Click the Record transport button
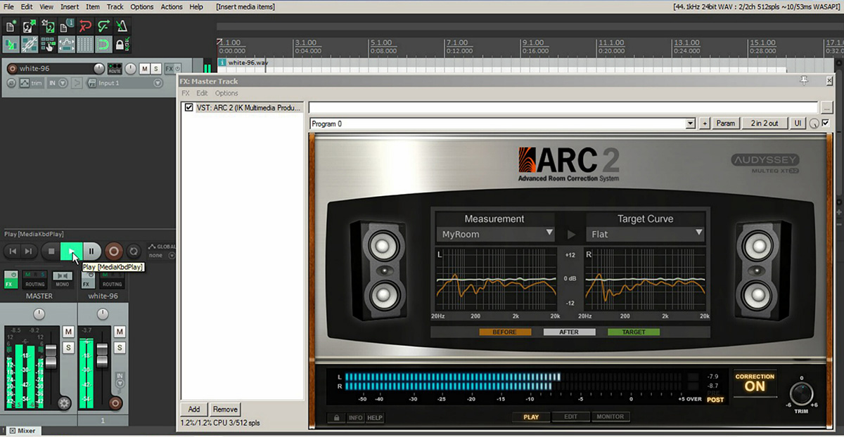Screen dimensions: 844x437 pos(114,251)
